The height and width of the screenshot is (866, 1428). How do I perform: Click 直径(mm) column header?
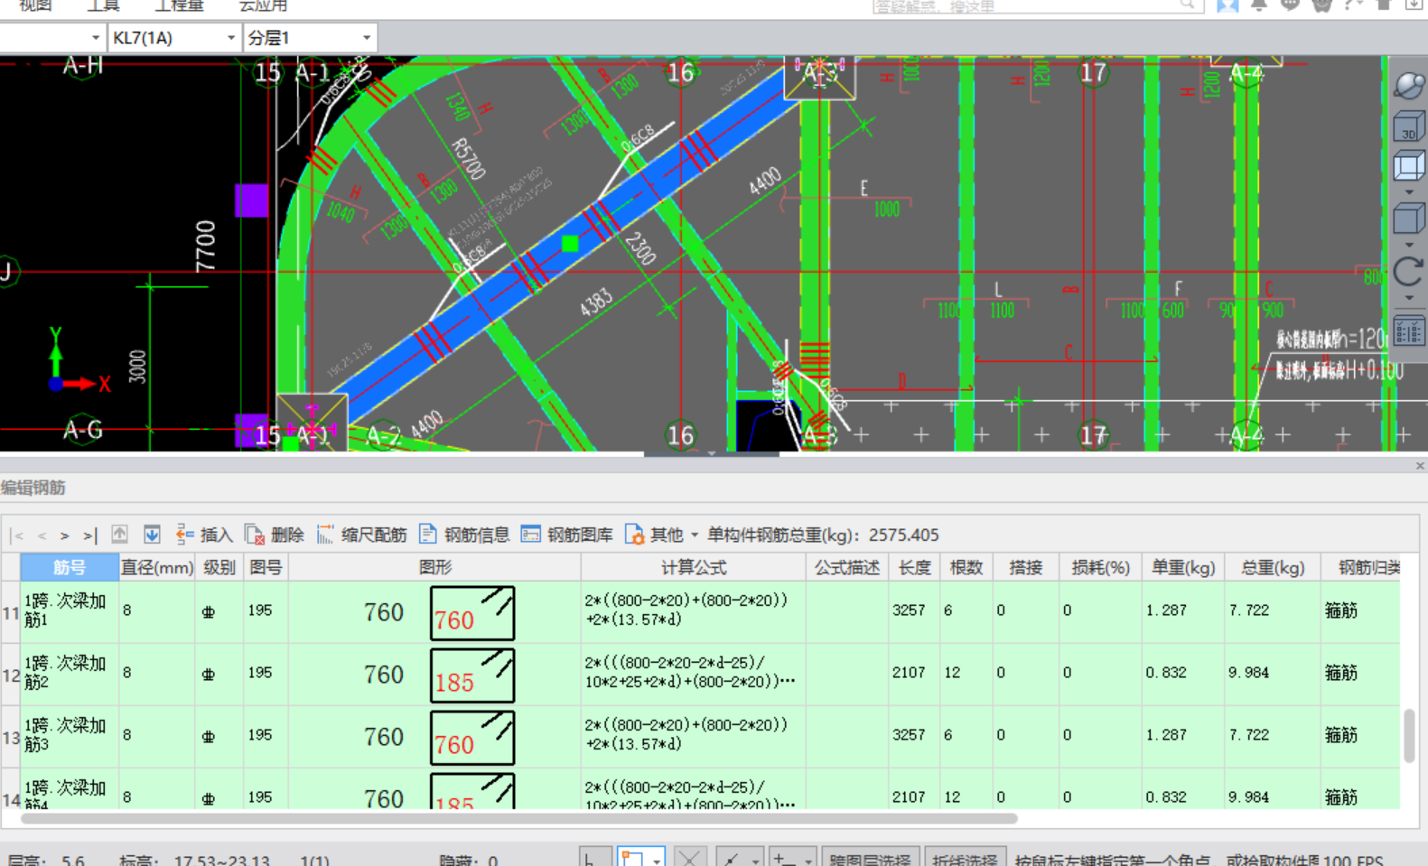coord(157,567)
